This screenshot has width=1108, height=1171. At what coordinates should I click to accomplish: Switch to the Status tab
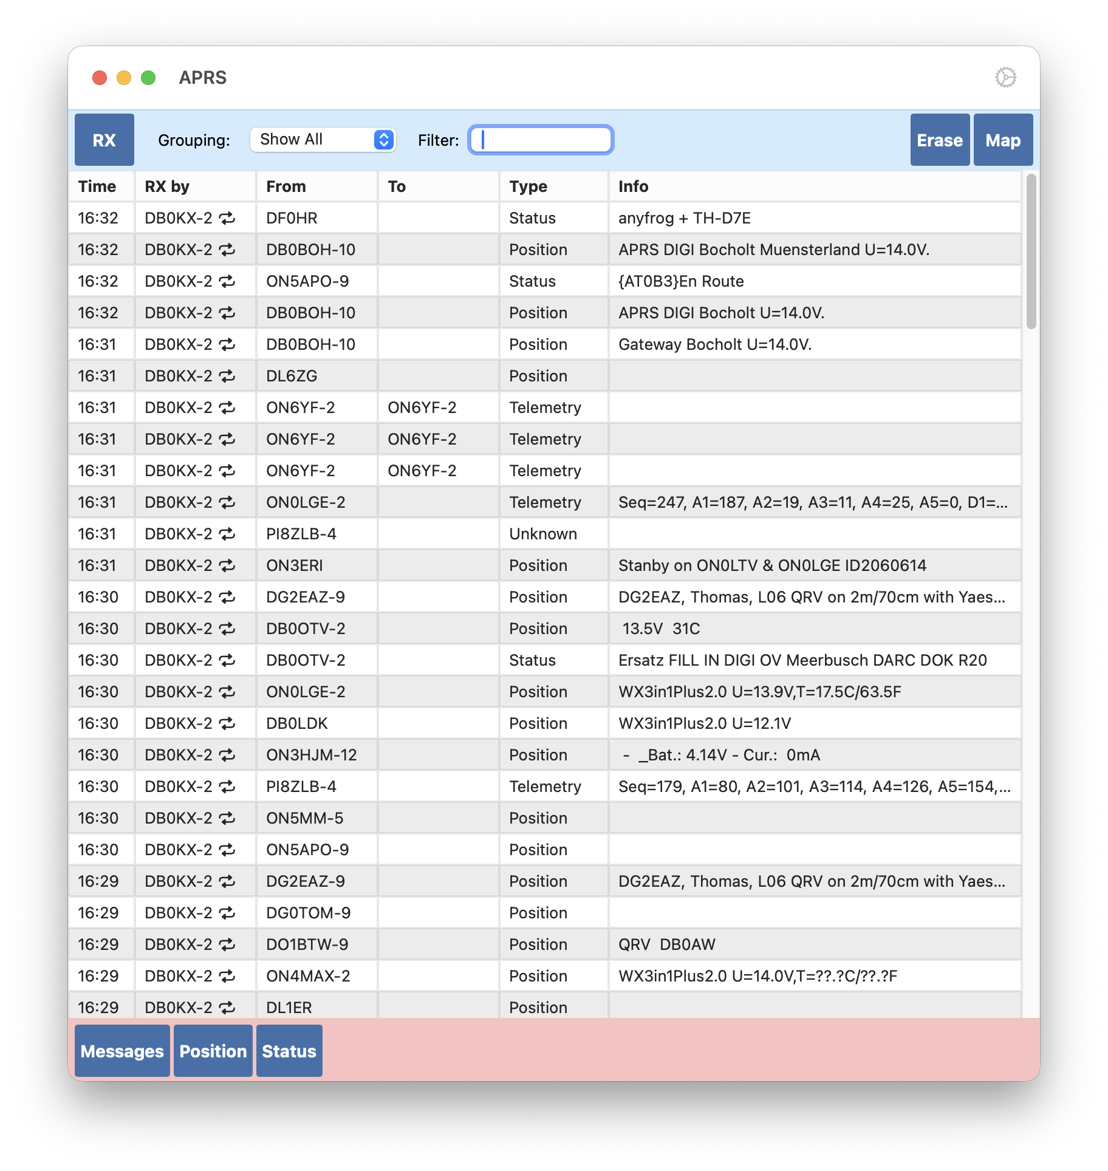pyautogui.click(x=289, y=1051)
